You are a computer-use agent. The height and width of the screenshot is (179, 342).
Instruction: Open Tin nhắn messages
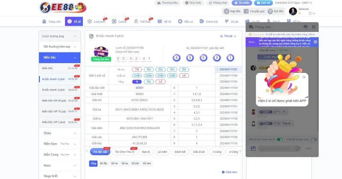coord(242,3)
